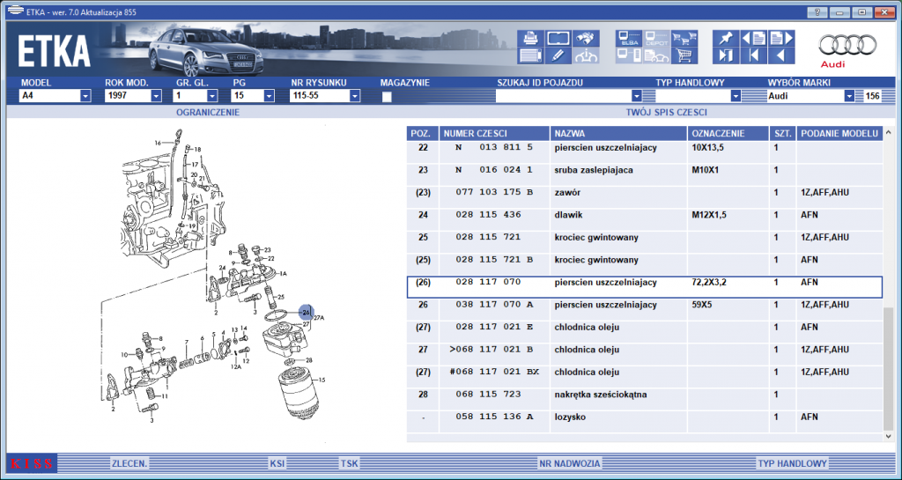Click the pencil edit icon

point(558,55)
